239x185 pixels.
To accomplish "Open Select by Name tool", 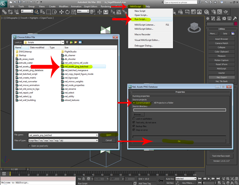I will point(43,12).
